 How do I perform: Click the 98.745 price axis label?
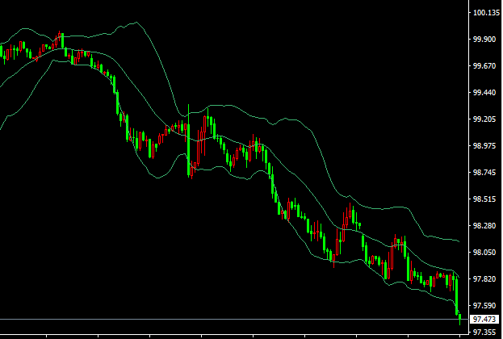click(484, 173)
